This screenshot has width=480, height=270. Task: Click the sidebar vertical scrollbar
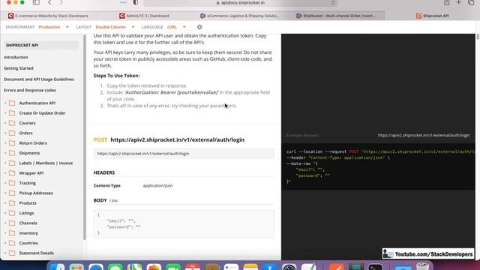85,137
